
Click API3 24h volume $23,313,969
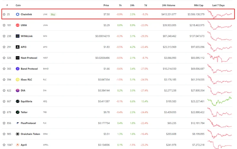pyautogui.click(x=169, y=47)
